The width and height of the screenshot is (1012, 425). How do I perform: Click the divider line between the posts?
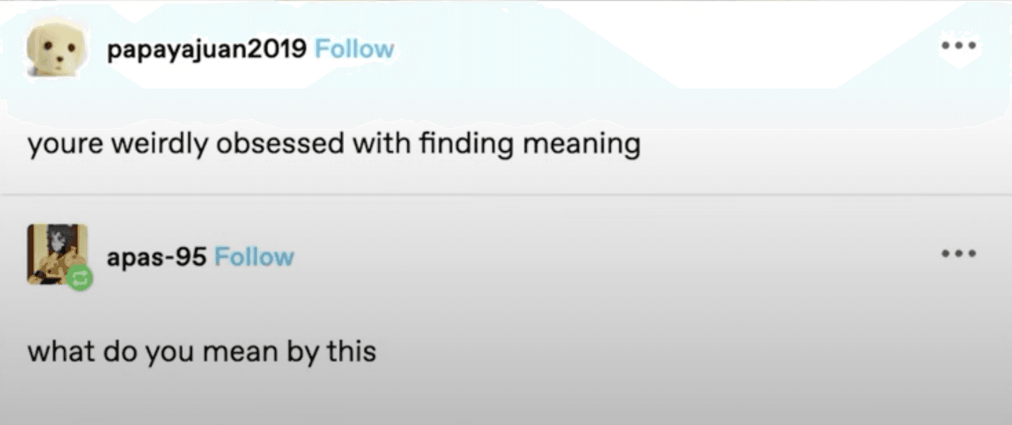[x=506, y=194]
